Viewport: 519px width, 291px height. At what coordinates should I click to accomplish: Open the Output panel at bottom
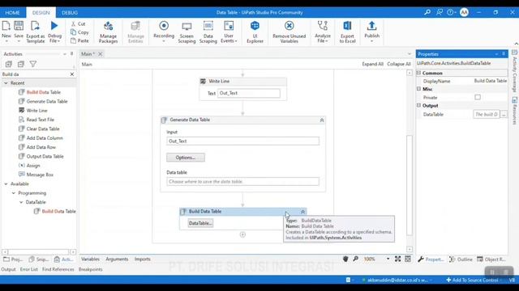click(8, 269)
